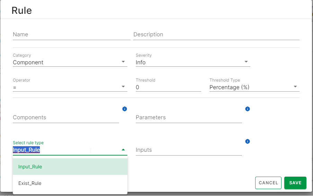The image size is (313, 196).
Task: Click the Components input field
Action: [66, 118]
